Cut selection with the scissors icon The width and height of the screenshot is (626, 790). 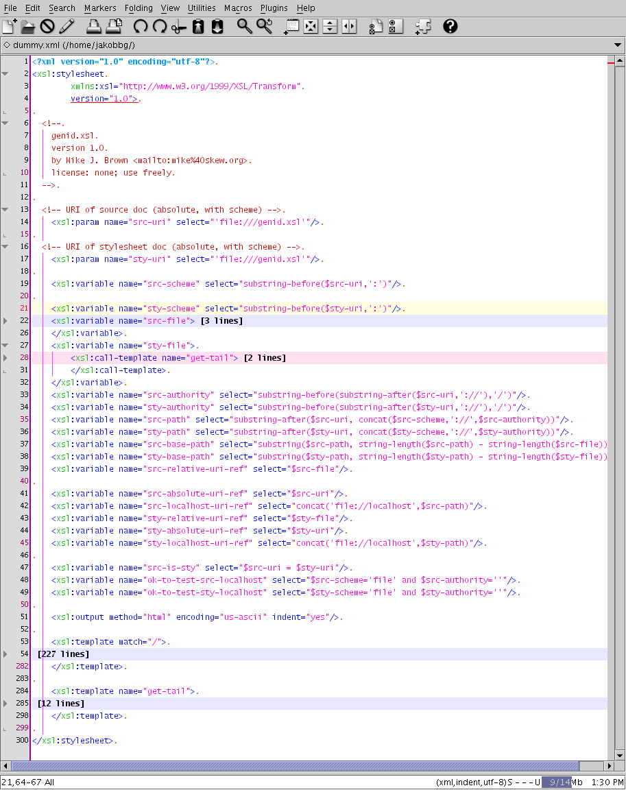coord(179,26)
